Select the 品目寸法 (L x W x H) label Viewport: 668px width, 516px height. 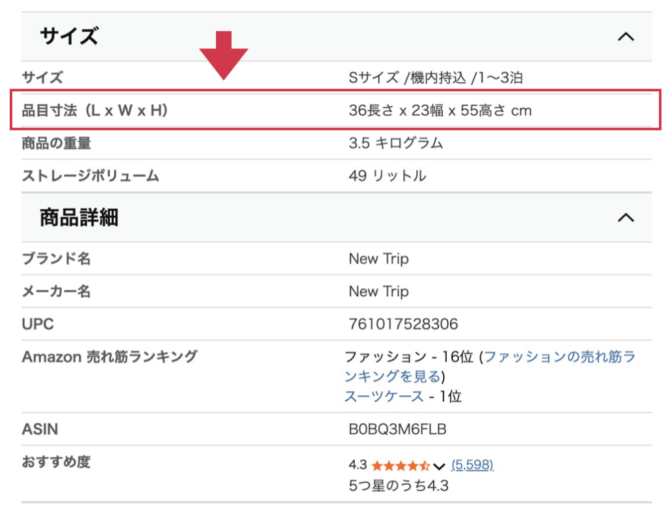(95, 111)
